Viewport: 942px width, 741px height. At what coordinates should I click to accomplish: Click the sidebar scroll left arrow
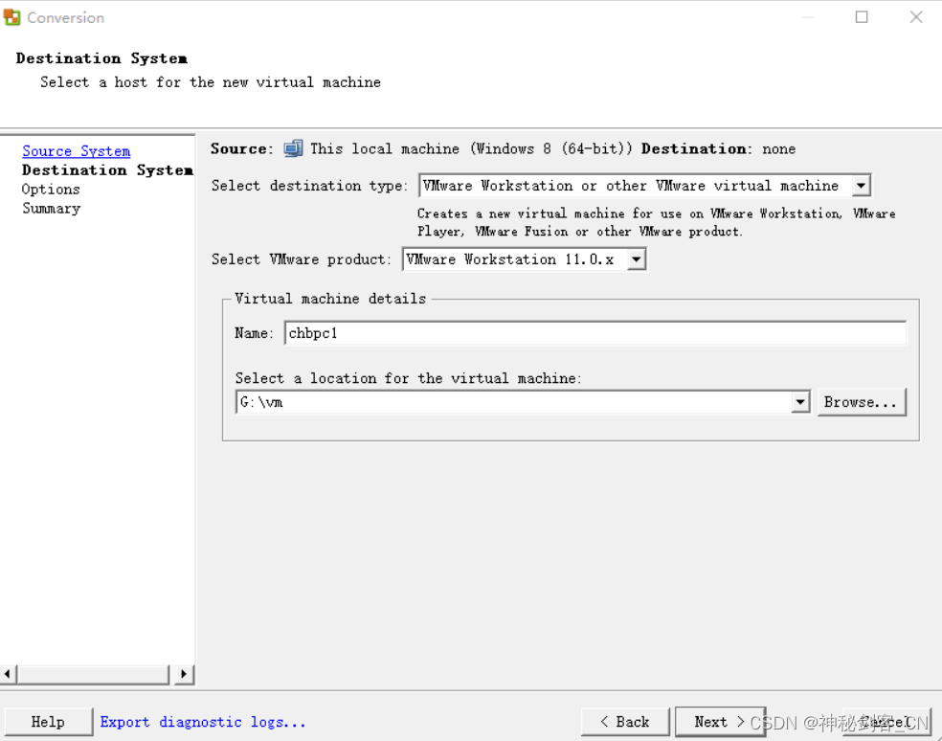coord(8,674)
